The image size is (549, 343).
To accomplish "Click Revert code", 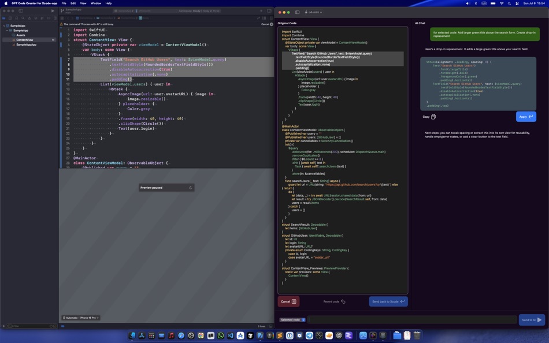I will click(x=334, y=301).
